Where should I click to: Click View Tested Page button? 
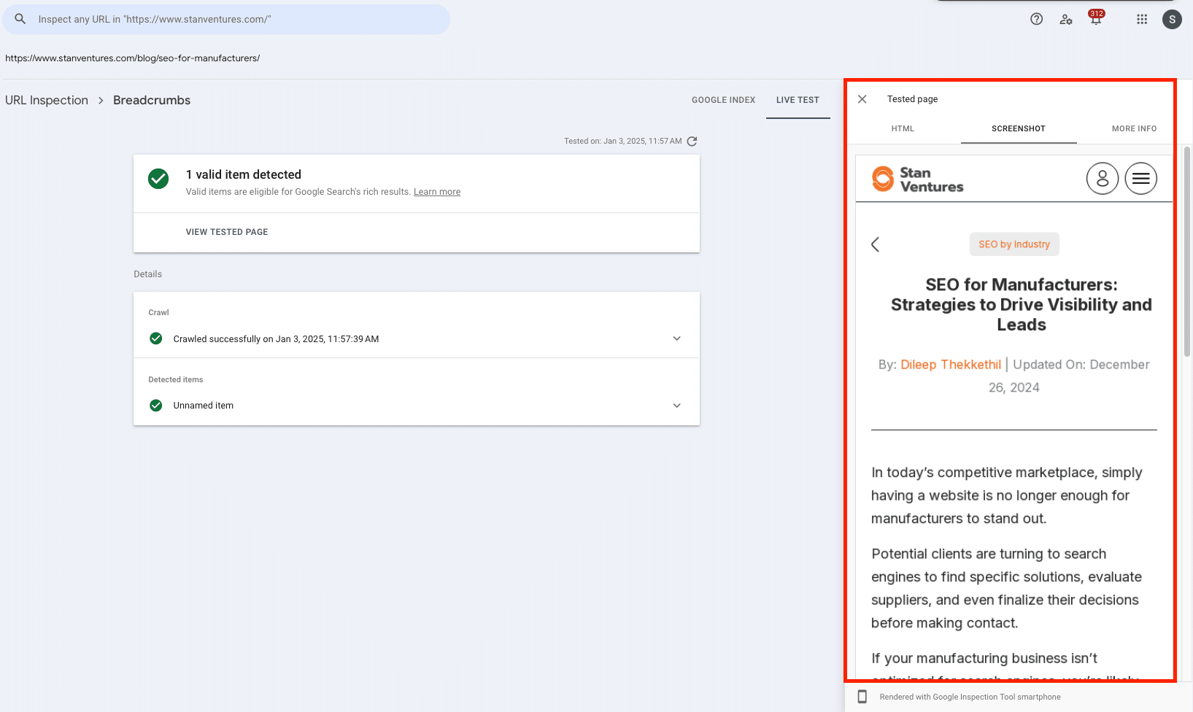[x=227, y=232]
